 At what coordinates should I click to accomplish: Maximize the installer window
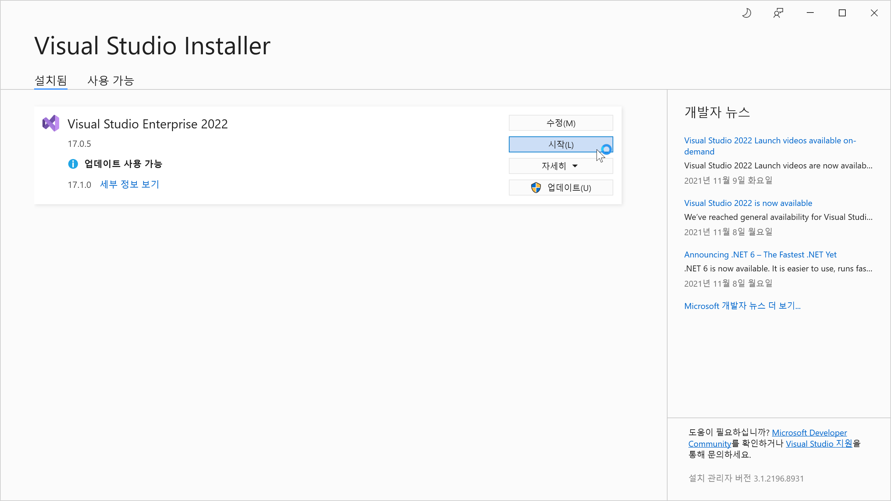coord(842,13)
